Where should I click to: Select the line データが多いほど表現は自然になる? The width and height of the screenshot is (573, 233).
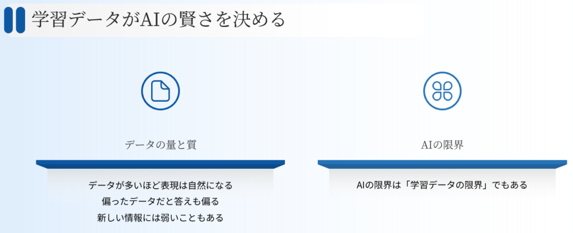pos(161,185)
